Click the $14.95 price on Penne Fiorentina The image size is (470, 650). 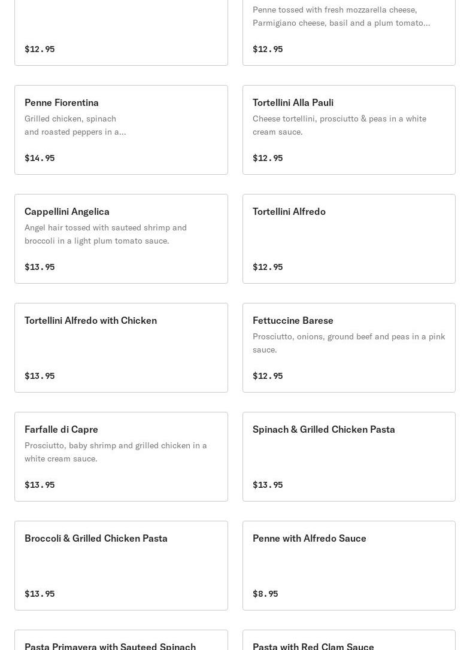coord(40,158)
